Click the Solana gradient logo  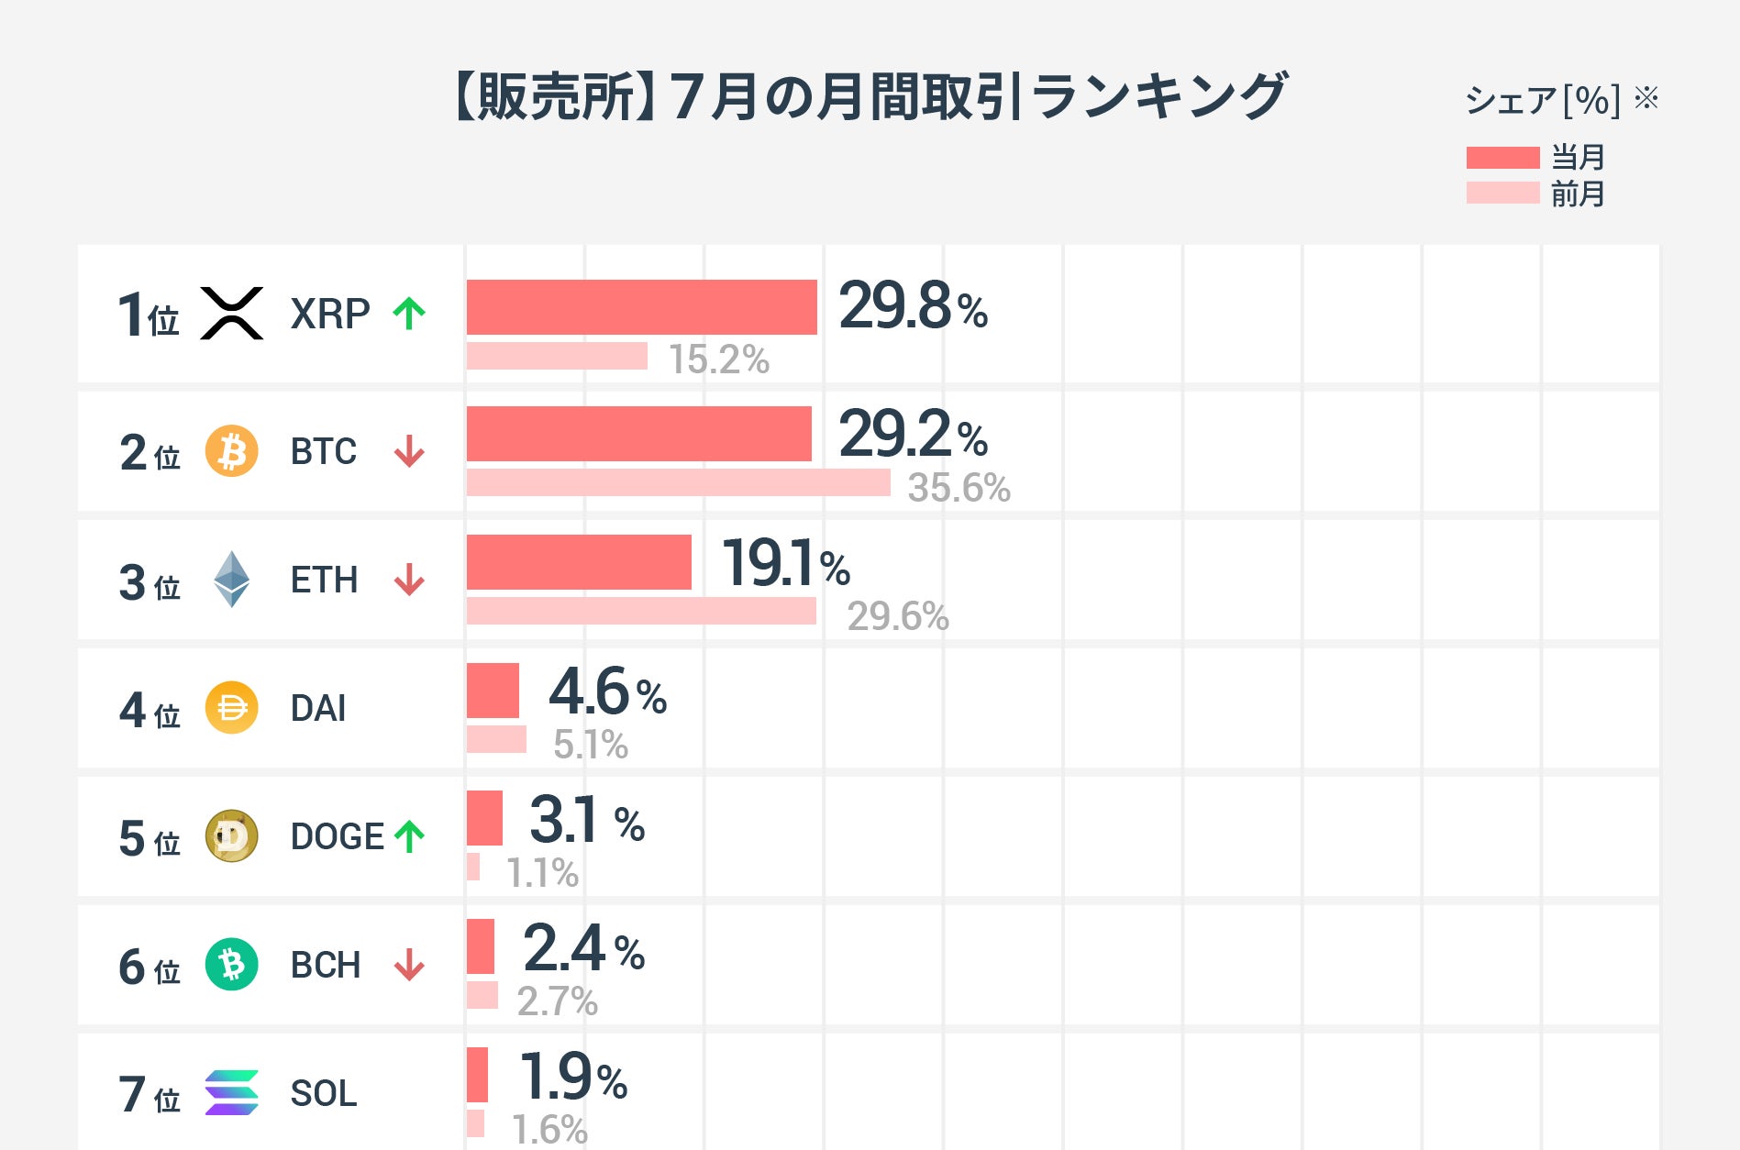click(231, 1093)
